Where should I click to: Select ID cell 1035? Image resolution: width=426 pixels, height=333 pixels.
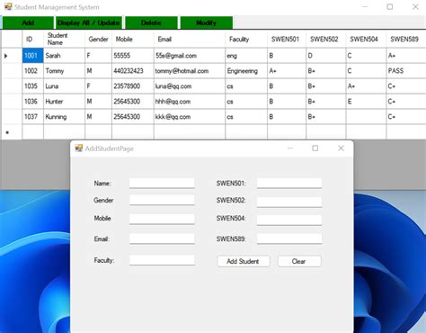click(32, 86)
